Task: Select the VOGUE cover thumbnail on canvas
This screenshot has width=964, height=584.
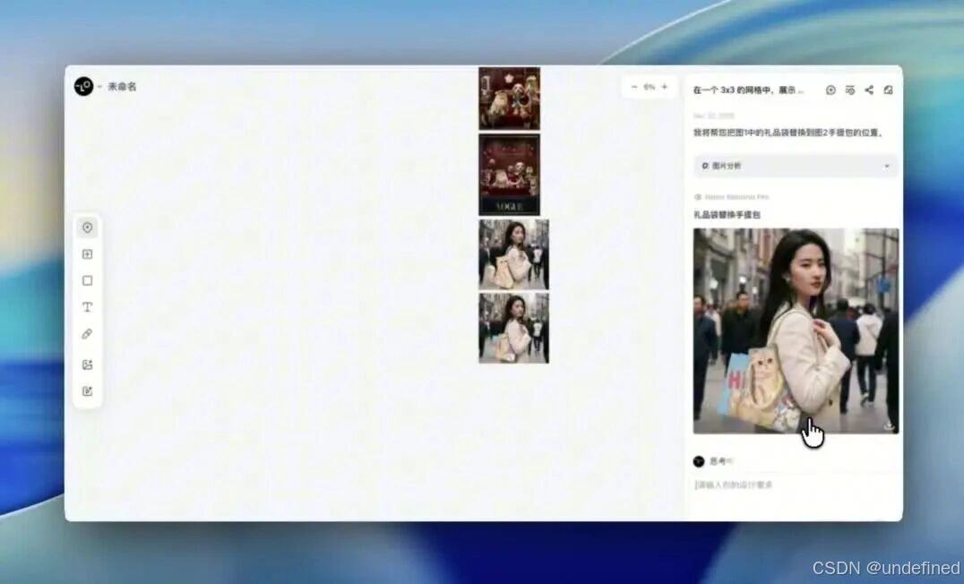Action: [x=509, y=175]
